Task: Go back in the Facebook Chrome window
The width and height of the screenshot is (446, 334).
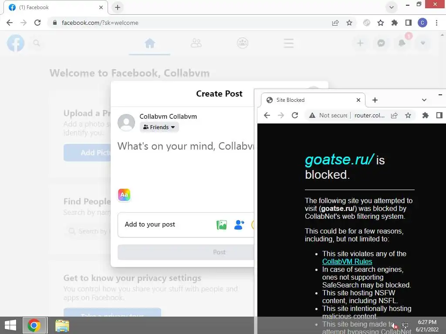Action: click(x=10, y=23)
